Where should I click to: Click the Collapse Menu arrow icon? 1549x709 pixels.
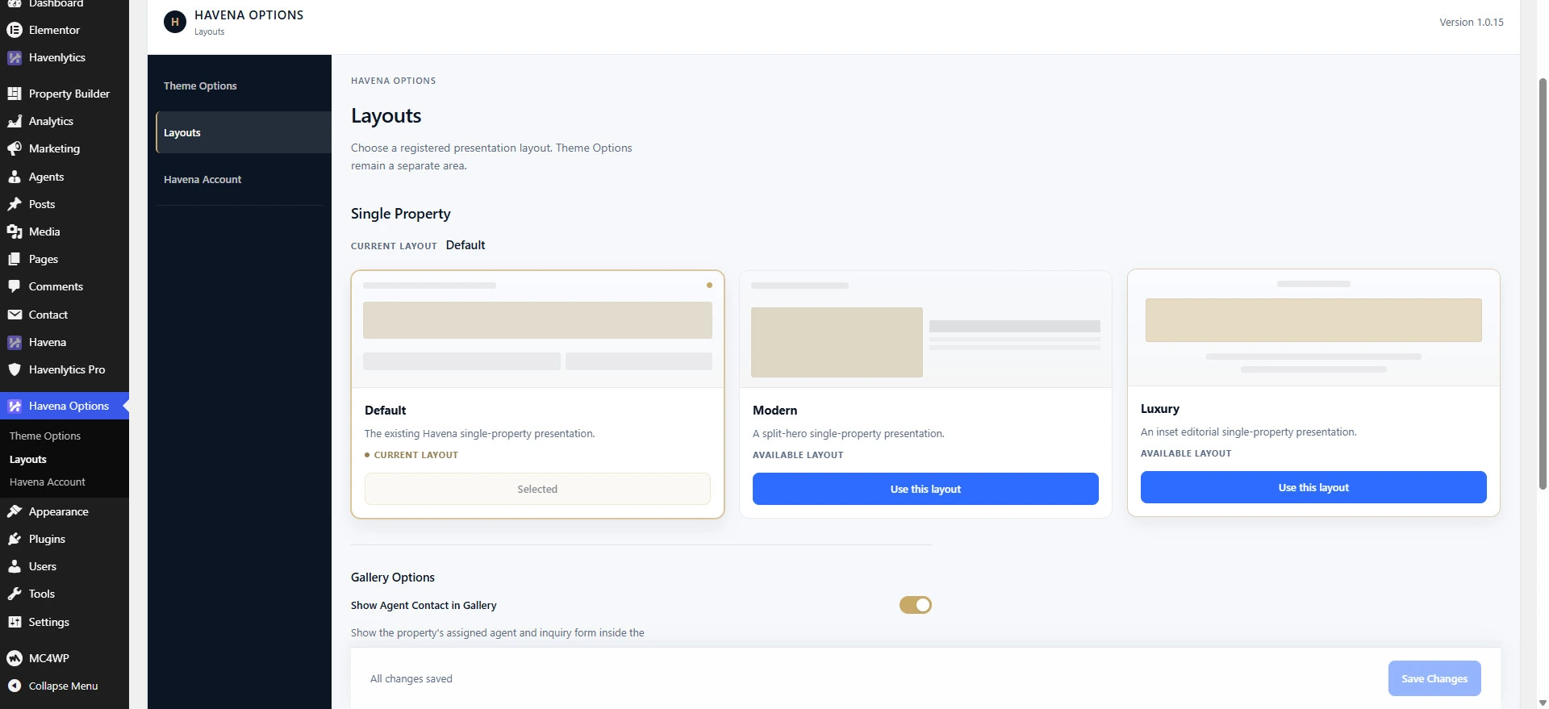(x=15, y=686)
